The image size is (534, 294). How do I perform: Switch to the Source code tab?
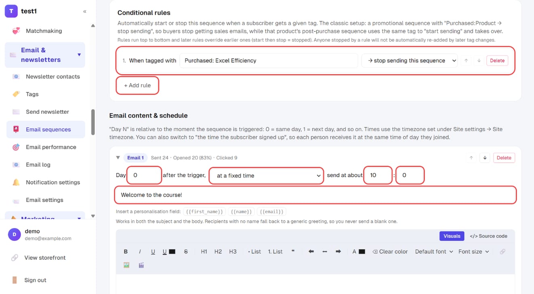click(x=489, y=236)
